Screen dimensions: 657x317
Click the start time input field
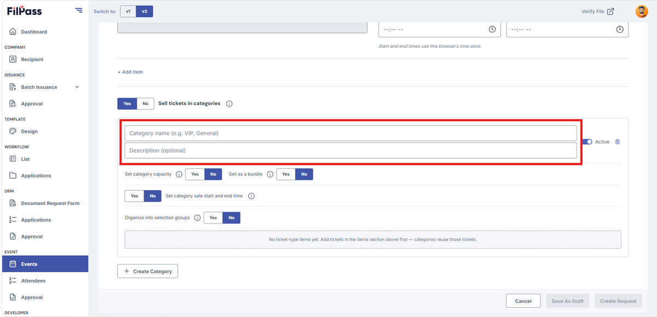pos(440,30)
